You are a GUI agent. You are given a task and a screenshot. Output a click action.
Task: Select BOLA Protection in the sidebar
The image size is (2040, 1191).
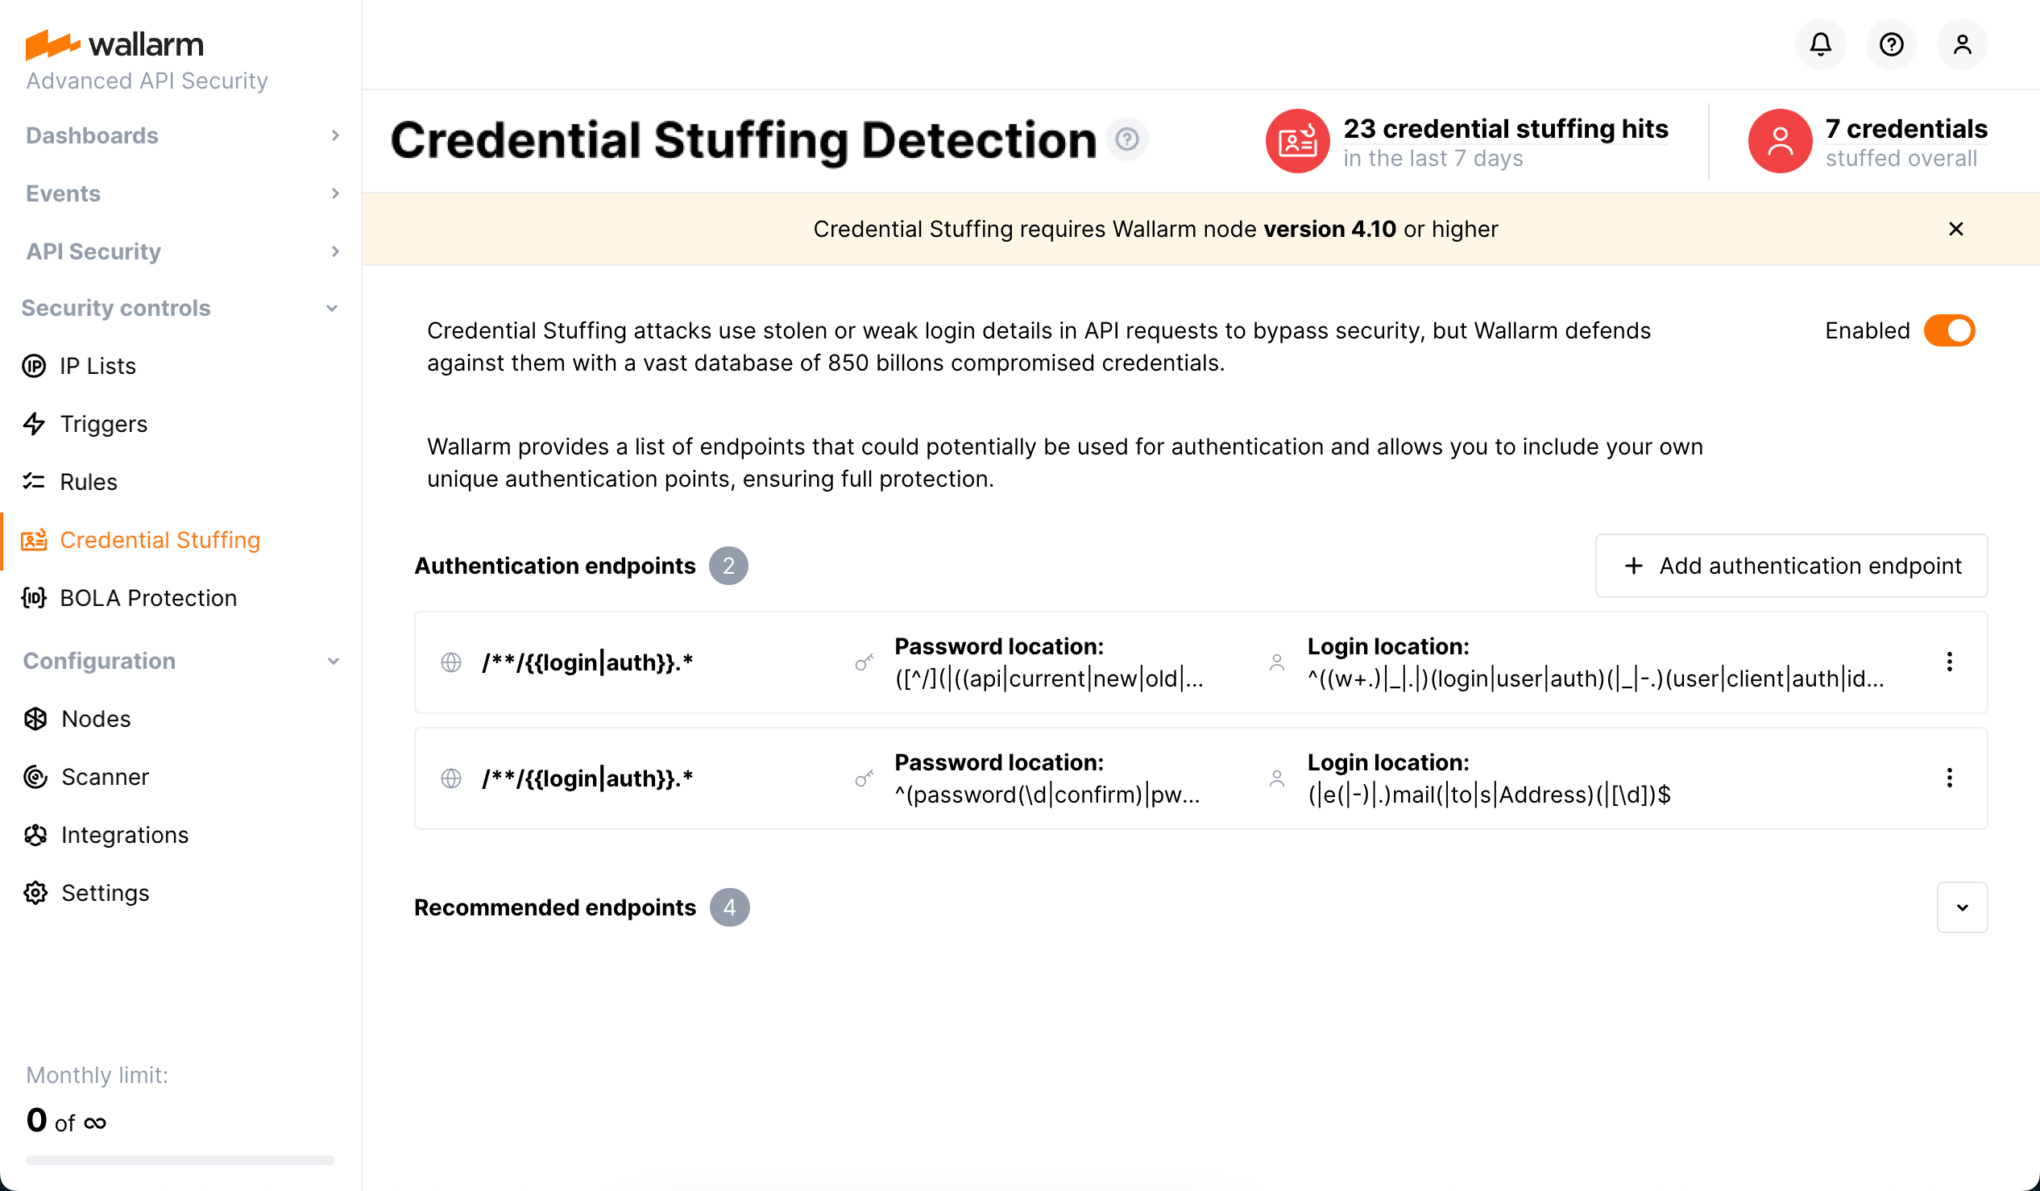pyautogui.click(x=149, y=598)
